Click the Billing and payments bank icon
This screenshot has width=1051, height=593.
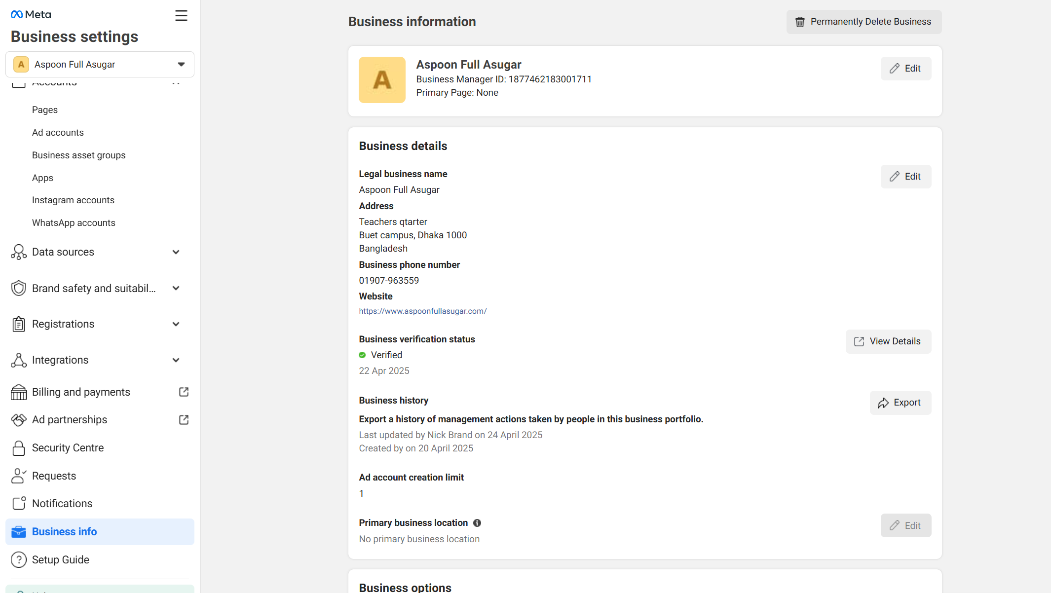point(19,392)
